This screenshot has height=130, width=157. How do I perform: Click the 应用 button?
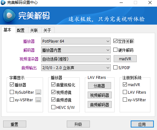tap(142, 124)
